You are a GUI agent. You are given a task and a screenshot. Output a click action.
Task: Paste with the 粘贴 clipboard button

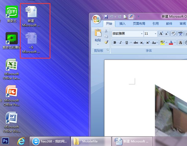click(98, 35)
